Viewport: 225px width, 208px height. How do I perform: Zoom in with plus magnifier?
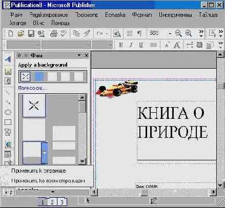pos(189,33)
